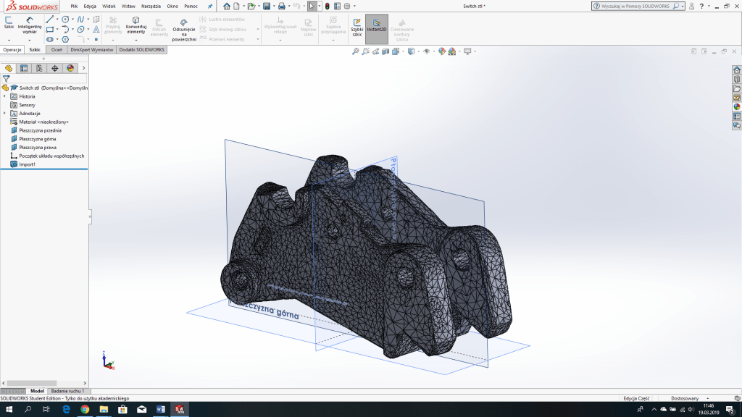Switch to the Badanie ruchu 1 tab

(x=67, y=391)
